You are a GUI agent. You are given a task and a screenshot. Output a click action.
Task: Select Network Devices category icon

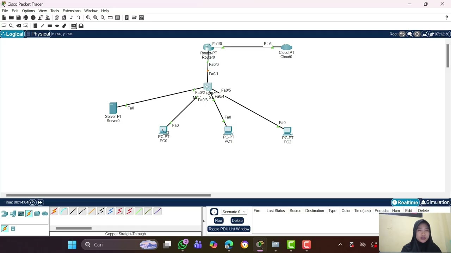coord(5,213)
